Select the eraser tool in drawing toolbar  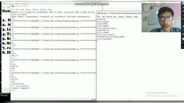coord(183,34)
